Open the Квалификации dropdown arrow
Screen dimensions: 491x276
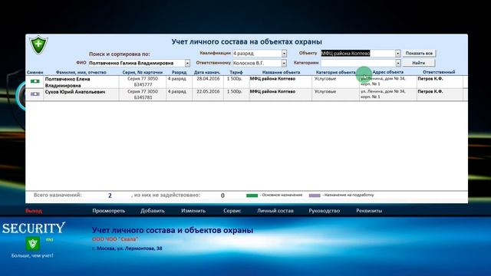coord(284,54)
